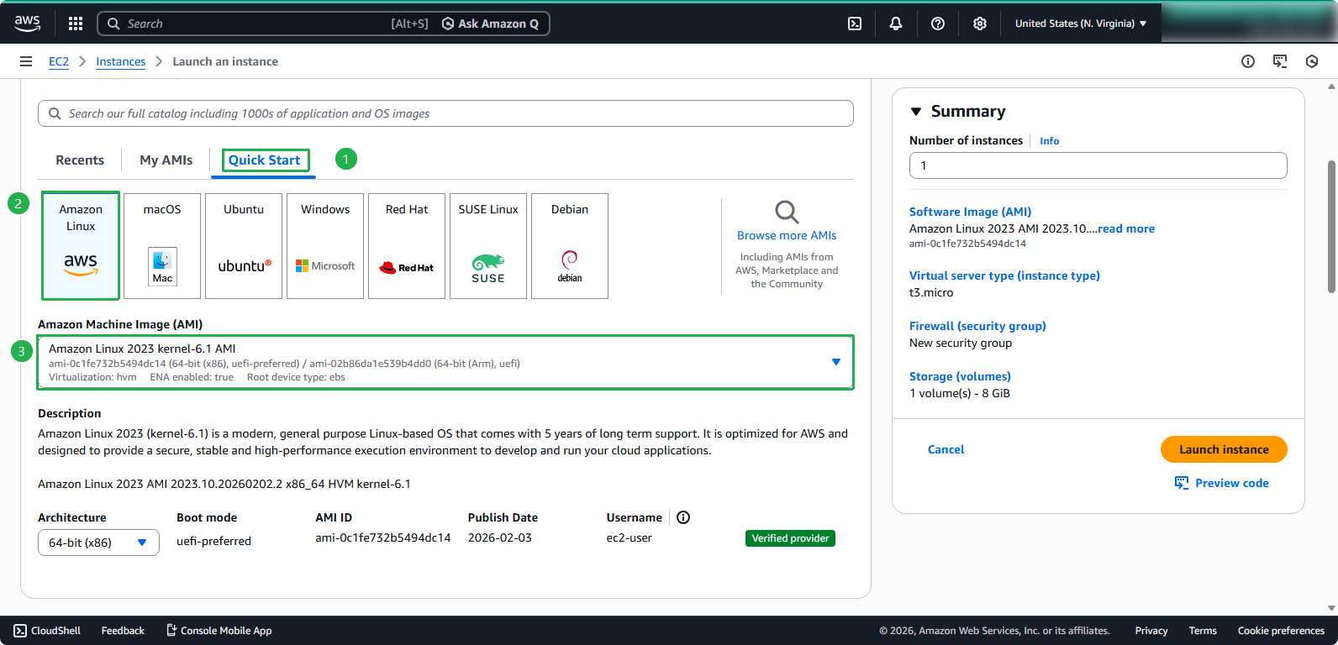The image size is (1338, 645).
Task: Open the Privacy footer link
Action: (1151, 631)
